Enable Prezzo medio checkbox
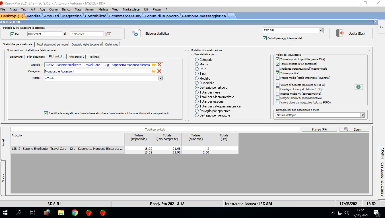The height and width of the screenshot is (218, 385). point(277,78)
